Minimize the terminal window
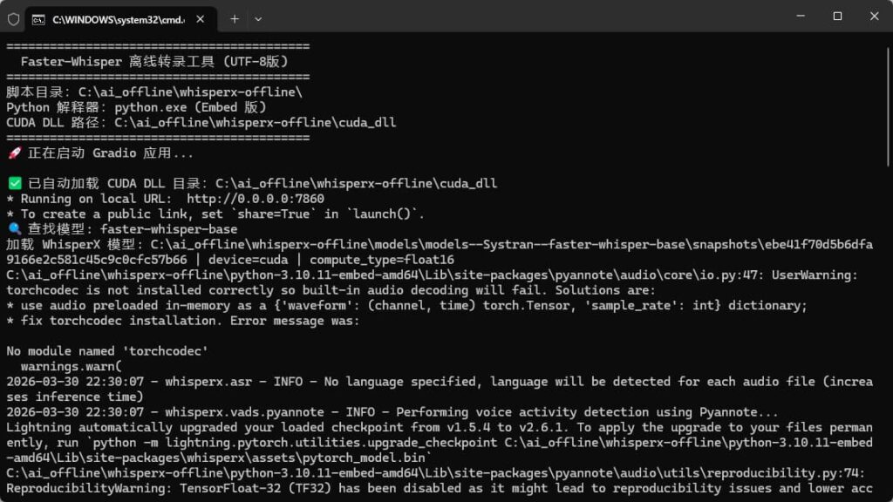The image size is (893, 502). (x=798, y=16)
